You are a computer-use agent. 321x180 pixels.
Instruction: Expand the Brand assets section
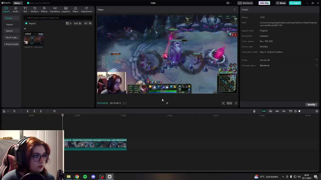coord(11,44)
